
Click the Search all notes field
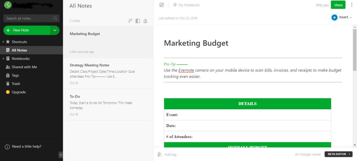click(x=29, y=18)
